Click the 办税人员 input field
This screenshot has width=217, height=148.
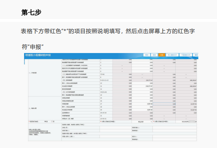coord(116,128)
